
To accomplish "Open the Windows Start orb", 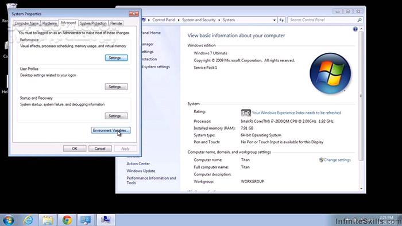I will tap(8, 220).
